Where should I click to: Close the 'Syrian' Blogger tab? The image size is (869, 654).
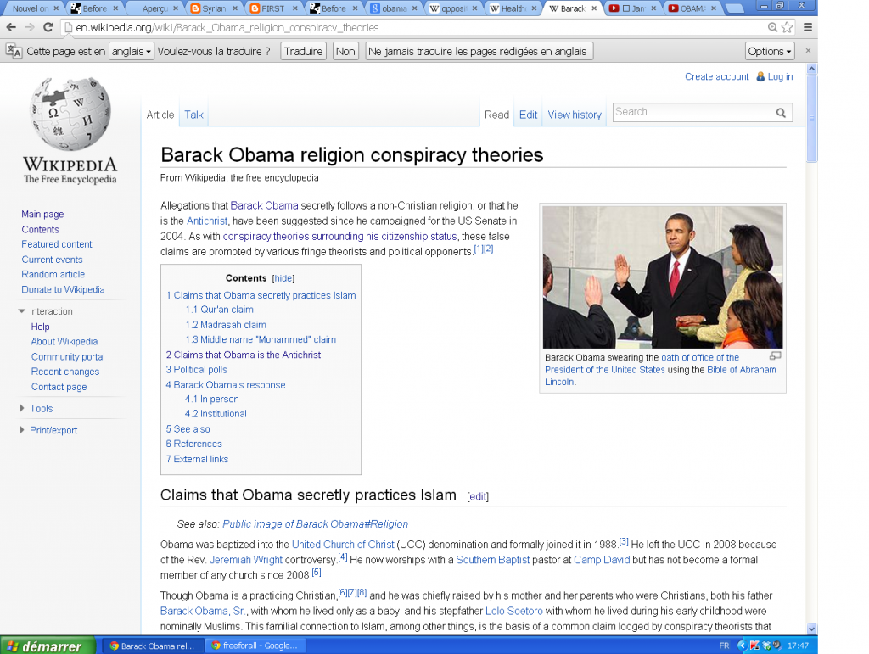click(x=235, y=8)
